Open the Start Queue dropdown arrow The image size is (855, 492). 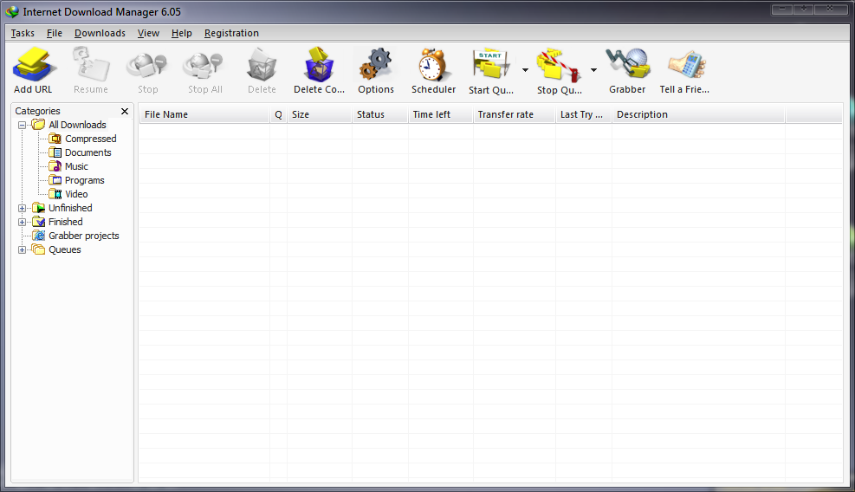pos(525,70)
